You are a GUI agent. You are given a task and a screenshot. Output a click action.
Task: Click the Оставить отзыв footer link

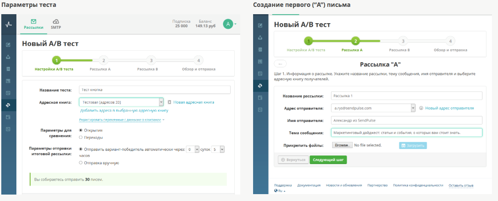(x=461, y=185)
